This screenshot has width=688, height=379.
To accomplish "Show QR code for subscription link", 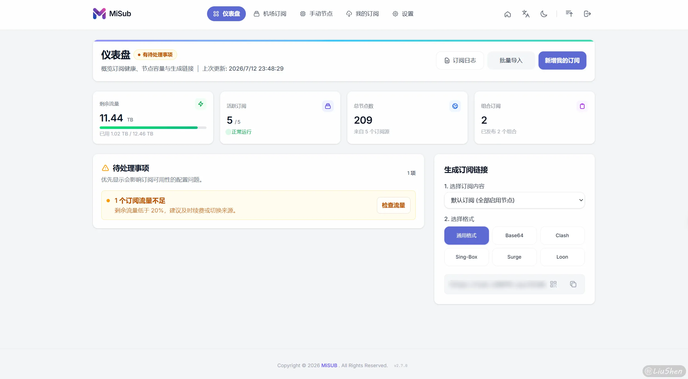I will tap(553, 284).
